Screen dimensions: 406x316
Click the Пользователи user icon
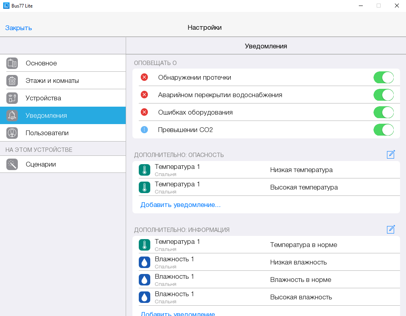(12, 133)
